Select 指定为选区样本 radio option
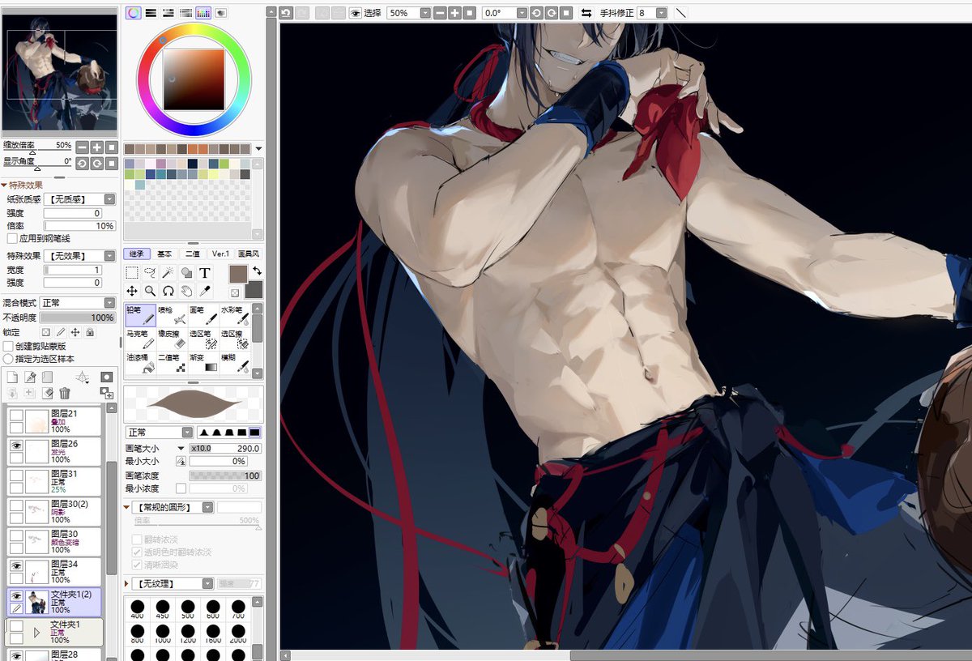The width and height of the screenshot is (972, 661). pyautogui.click(x=8, y=358)
